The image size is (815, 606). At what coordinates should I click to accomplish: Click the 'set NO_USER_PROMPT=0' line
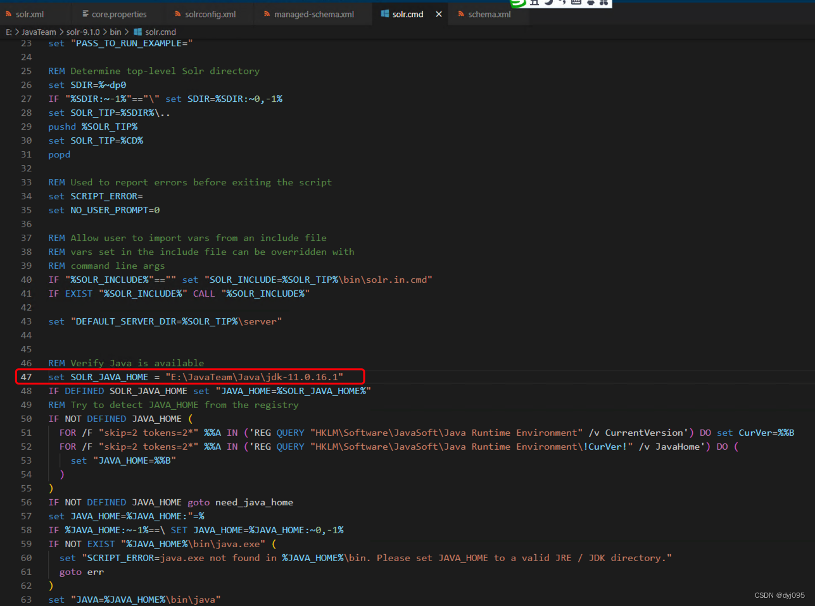click(x=104, y=210)
